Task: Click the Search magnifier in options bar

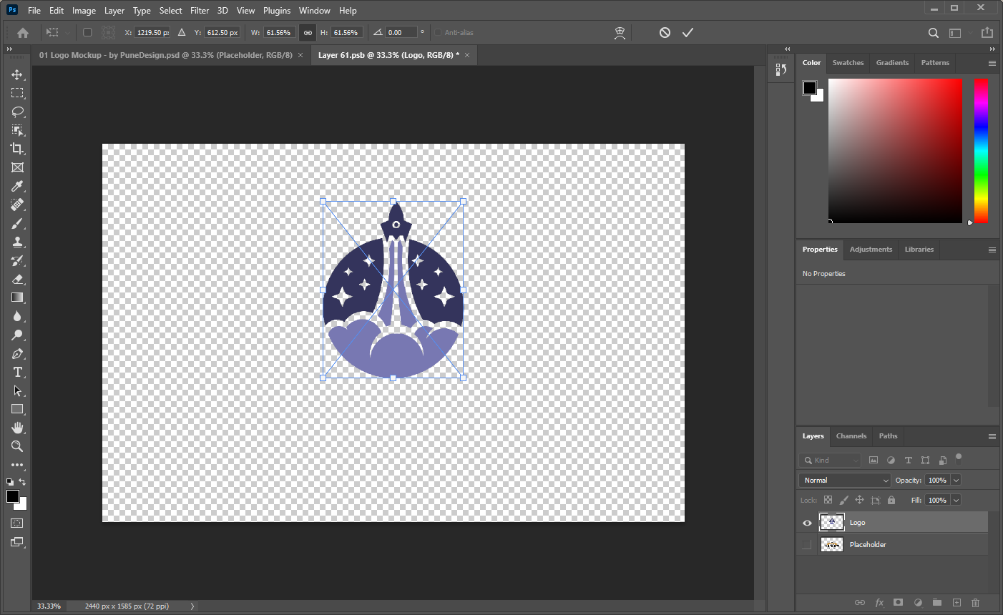Action: pyautogui.click(x=934, y=32)
